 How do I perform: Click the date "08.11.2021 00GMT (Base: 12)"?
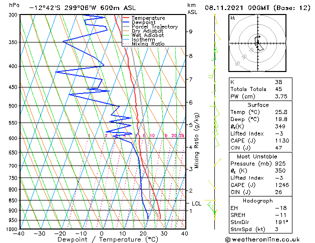click(257, 8)
